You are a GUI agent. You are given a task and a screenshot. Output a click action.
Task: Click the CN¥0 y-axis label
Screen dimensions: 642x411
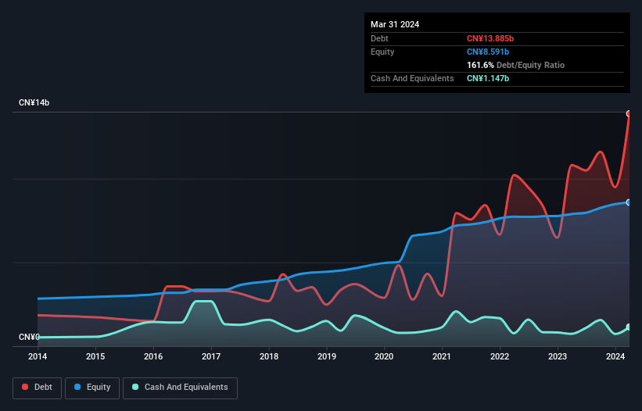coord(29,337)
